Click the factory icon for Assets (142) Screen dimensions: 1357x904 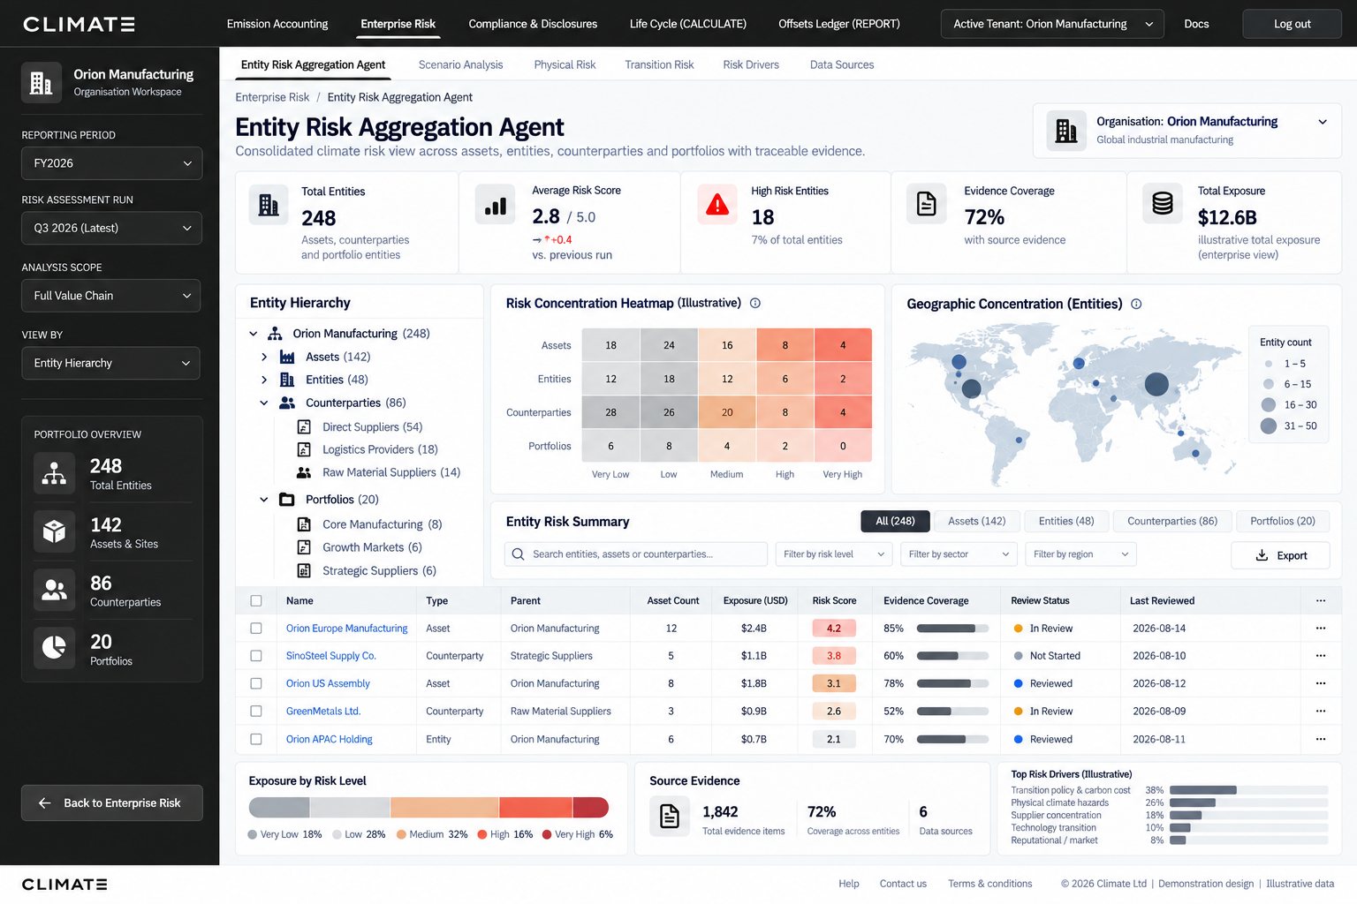pyautogui.click(x=287, y=357)
